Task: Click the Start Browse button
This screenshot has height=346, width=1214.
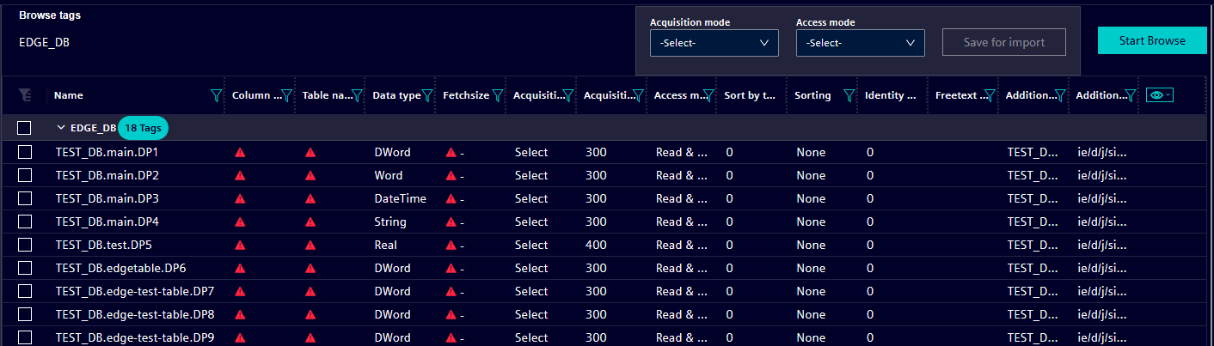Action: [1151, 40]
